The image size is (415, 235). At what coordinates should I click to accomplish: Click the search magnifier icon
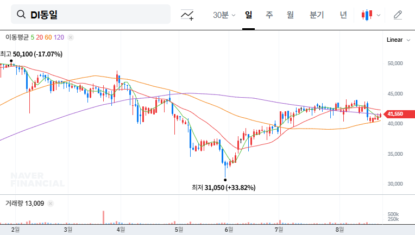(21, 14)
